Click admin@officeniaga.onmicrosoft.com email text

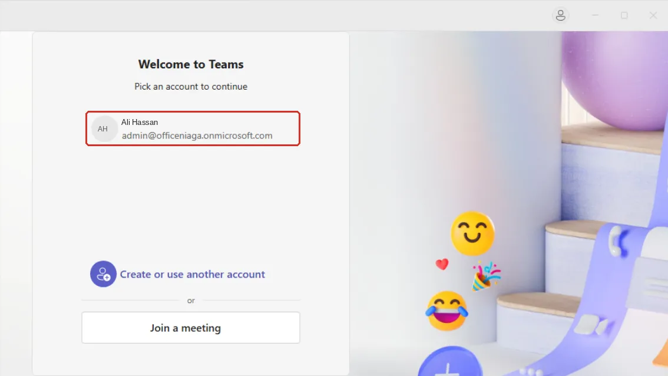click(197, 136)
